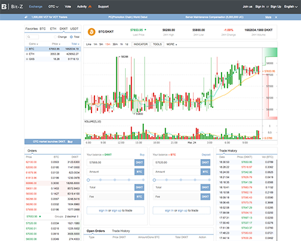Click the Trade History scrollbar
The height and width of the screenshot is (241, 301).
[x=277, y=200]
